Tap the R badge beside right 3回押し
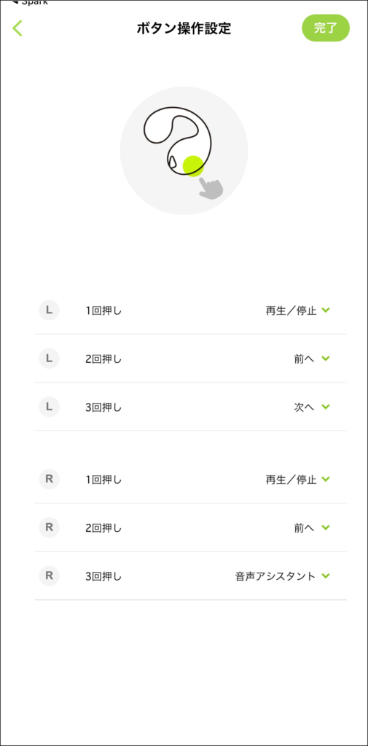This screenshot has height=746, width=368. 49,576
